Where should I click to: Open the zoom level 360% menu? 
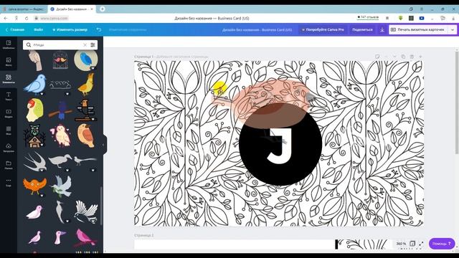click(401, 244)
